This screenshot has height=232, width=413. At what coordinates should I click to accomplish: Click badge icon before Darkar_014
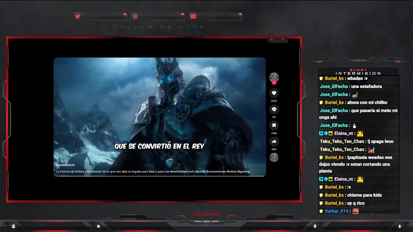tap(321, 211)
